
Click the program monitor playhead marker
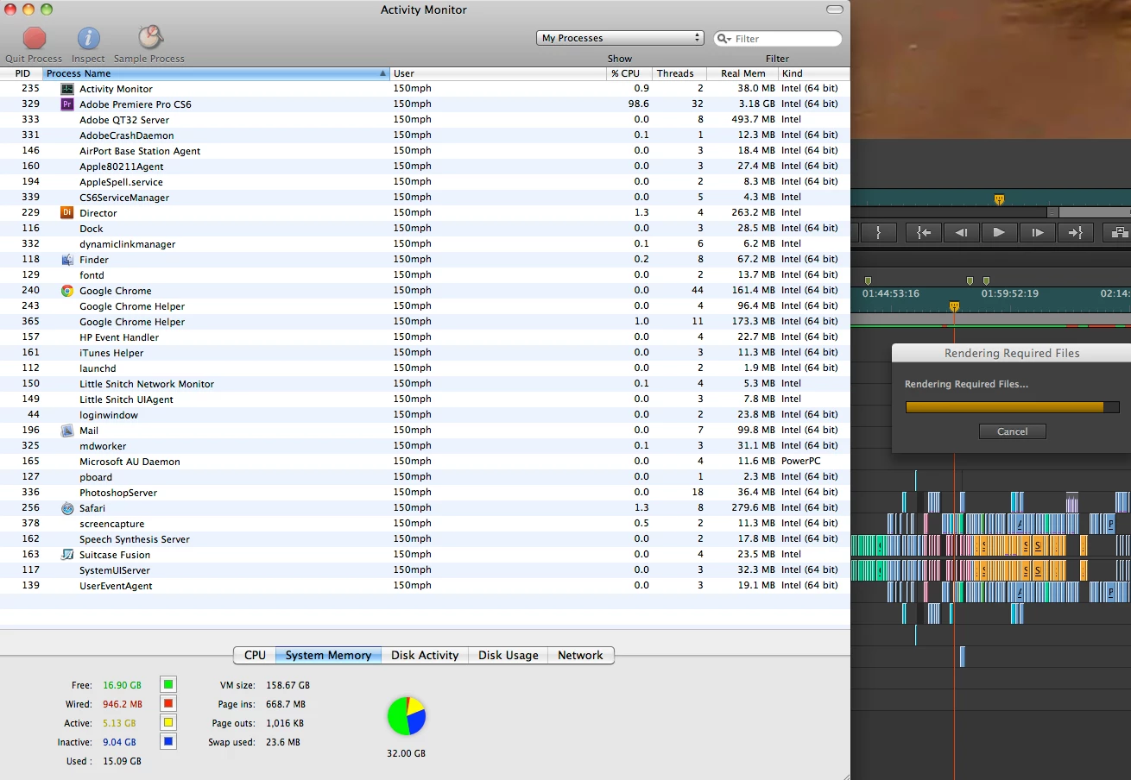(999, 199)
